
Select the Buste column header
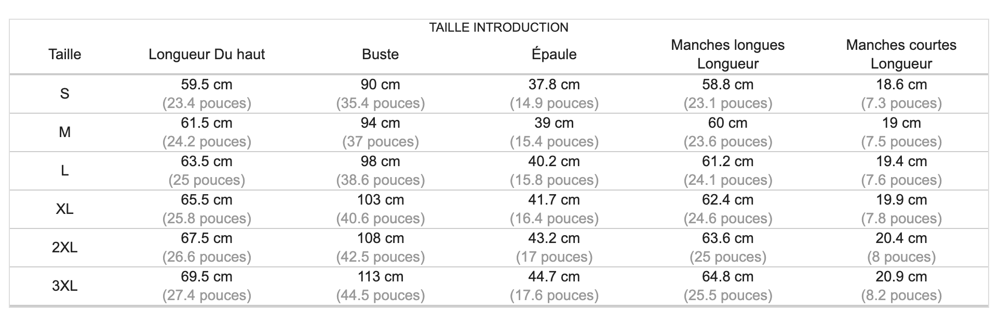click(x=380, y=55)
